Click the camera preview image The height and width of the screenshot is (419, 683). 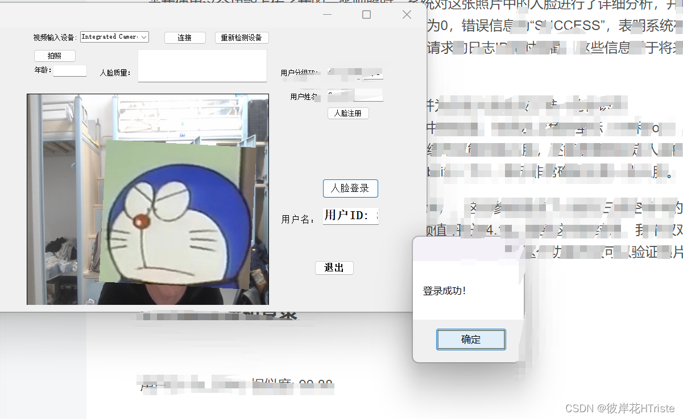(148, 199)
